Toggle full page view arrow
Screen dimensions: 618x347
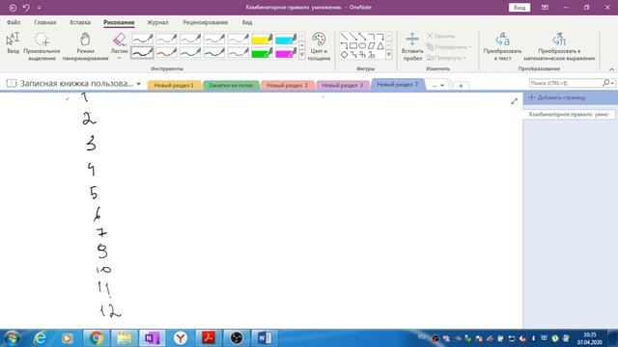coord(514,101)
